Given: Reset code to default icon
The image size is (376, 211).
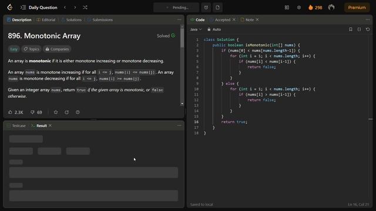Looking at the screenshot, I should click(368, 29).
